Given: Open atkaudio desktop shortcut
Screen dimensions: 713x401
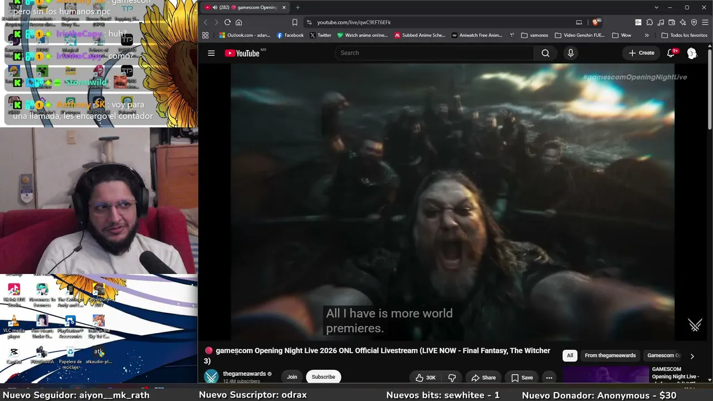Looking at the screenshot, I should pos(99,356).
